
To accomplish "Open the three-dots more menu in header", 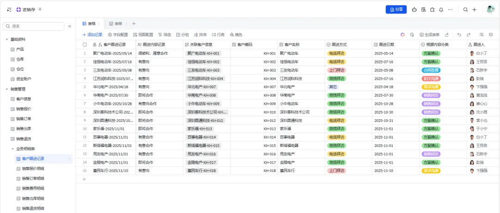I will [x=450, y=10].
